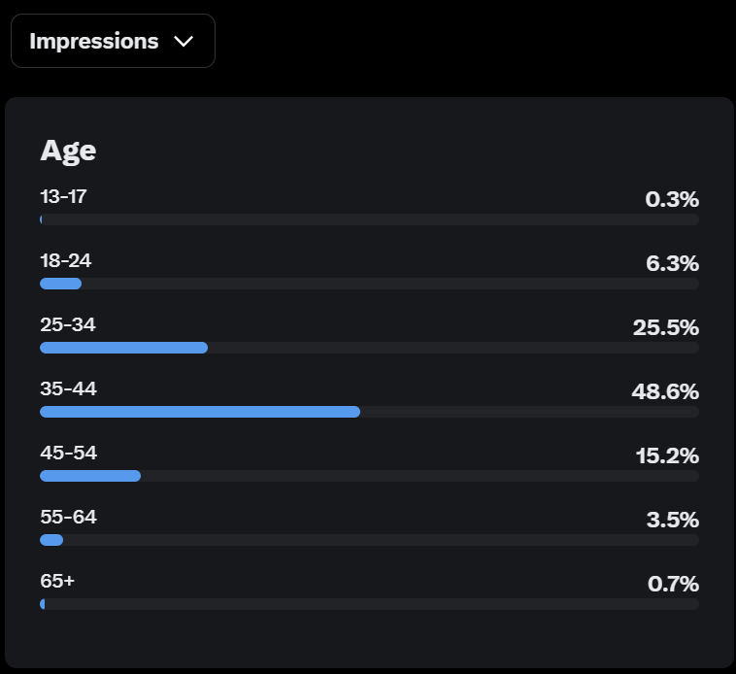Click the chevron arrow beside Impressions
The height and width of the screenshot is (674, 736).
(183, 42)
